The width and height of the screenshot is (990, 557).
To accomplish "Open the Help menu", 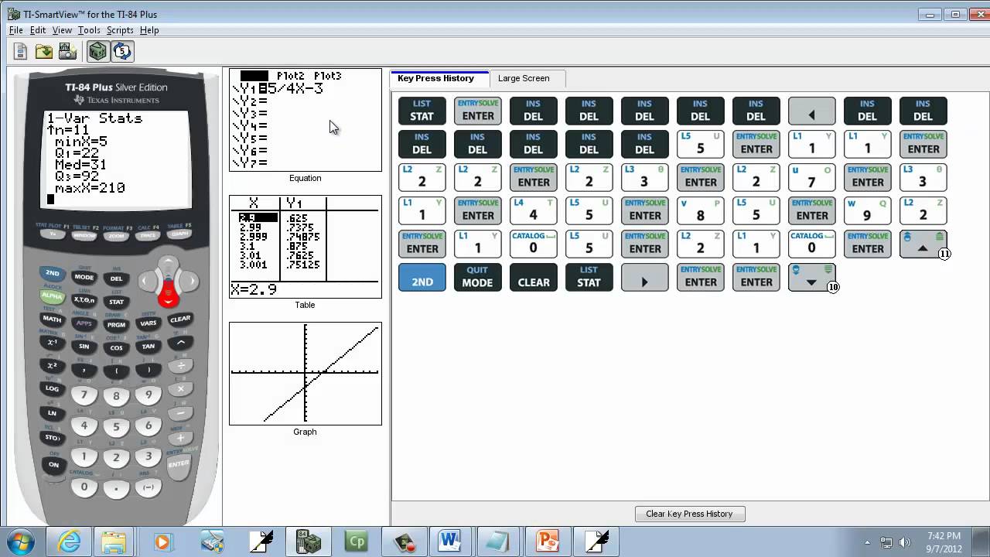I will click(x=149, y=30).
